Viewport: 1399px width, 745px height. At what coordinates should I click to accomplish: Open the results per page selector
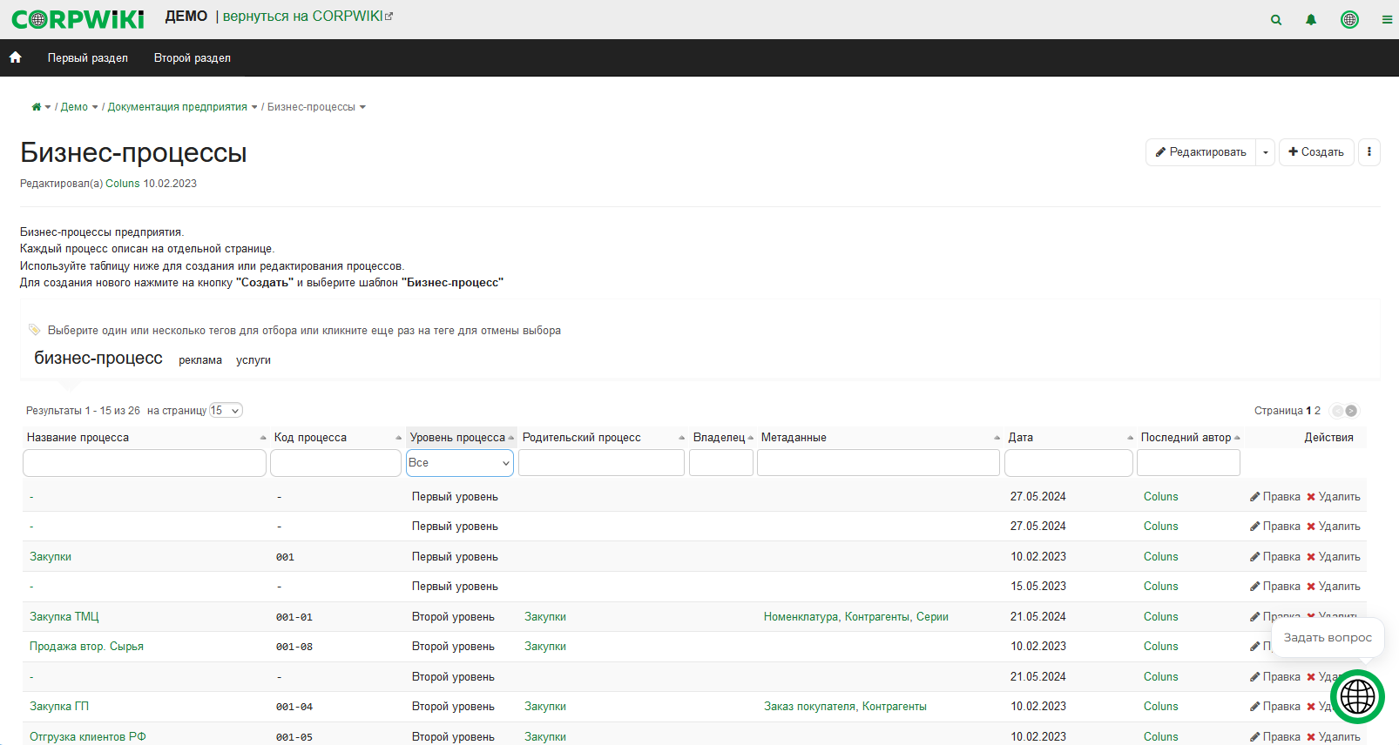[226, 411]
